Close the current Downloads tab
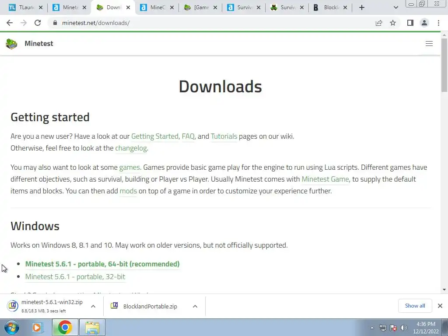 tap(128, 8)
